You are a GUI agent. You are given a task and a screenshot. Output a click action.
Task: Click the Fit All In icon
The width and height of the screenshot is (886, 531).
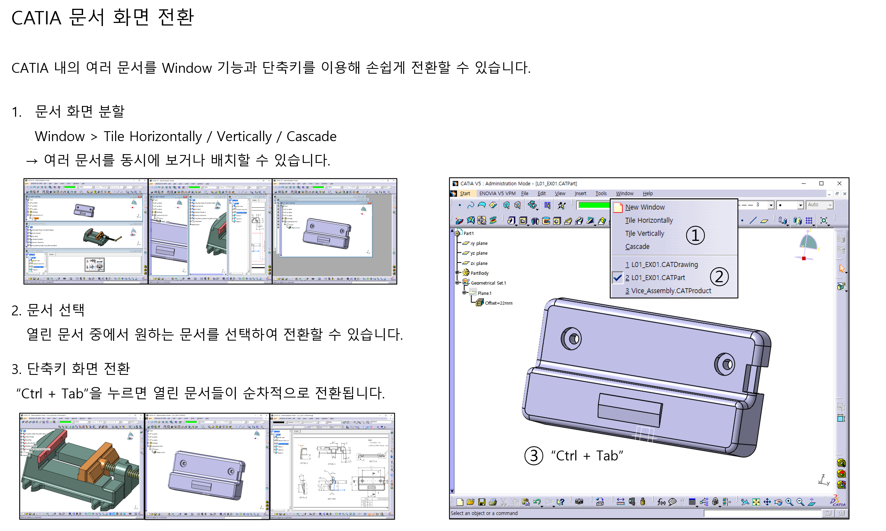click(x=756, y=502)
